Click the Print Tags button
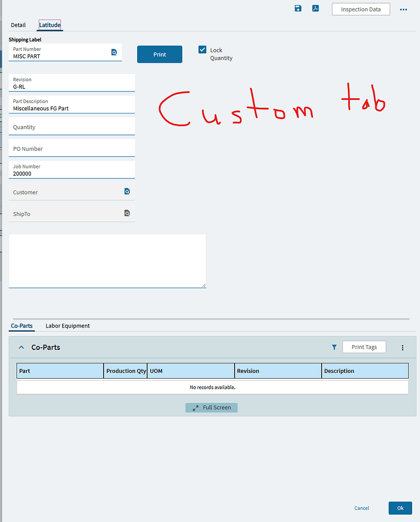The image size is (420, 522). (x=364, y=347)
